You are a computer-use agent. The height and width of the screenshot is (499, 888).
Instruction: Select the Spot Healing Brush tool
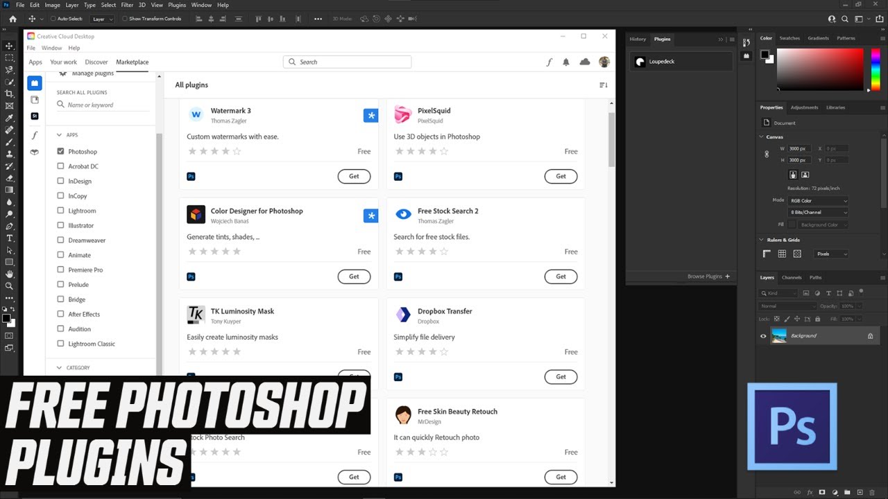tap(9, 130)
